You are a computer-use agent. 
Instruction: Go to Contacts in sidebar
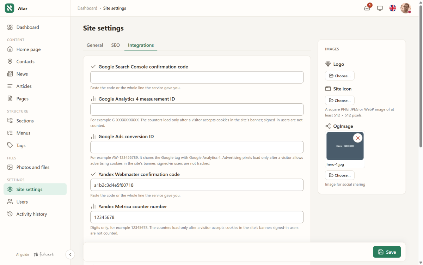pyautogui.click(x=35, y=61)
